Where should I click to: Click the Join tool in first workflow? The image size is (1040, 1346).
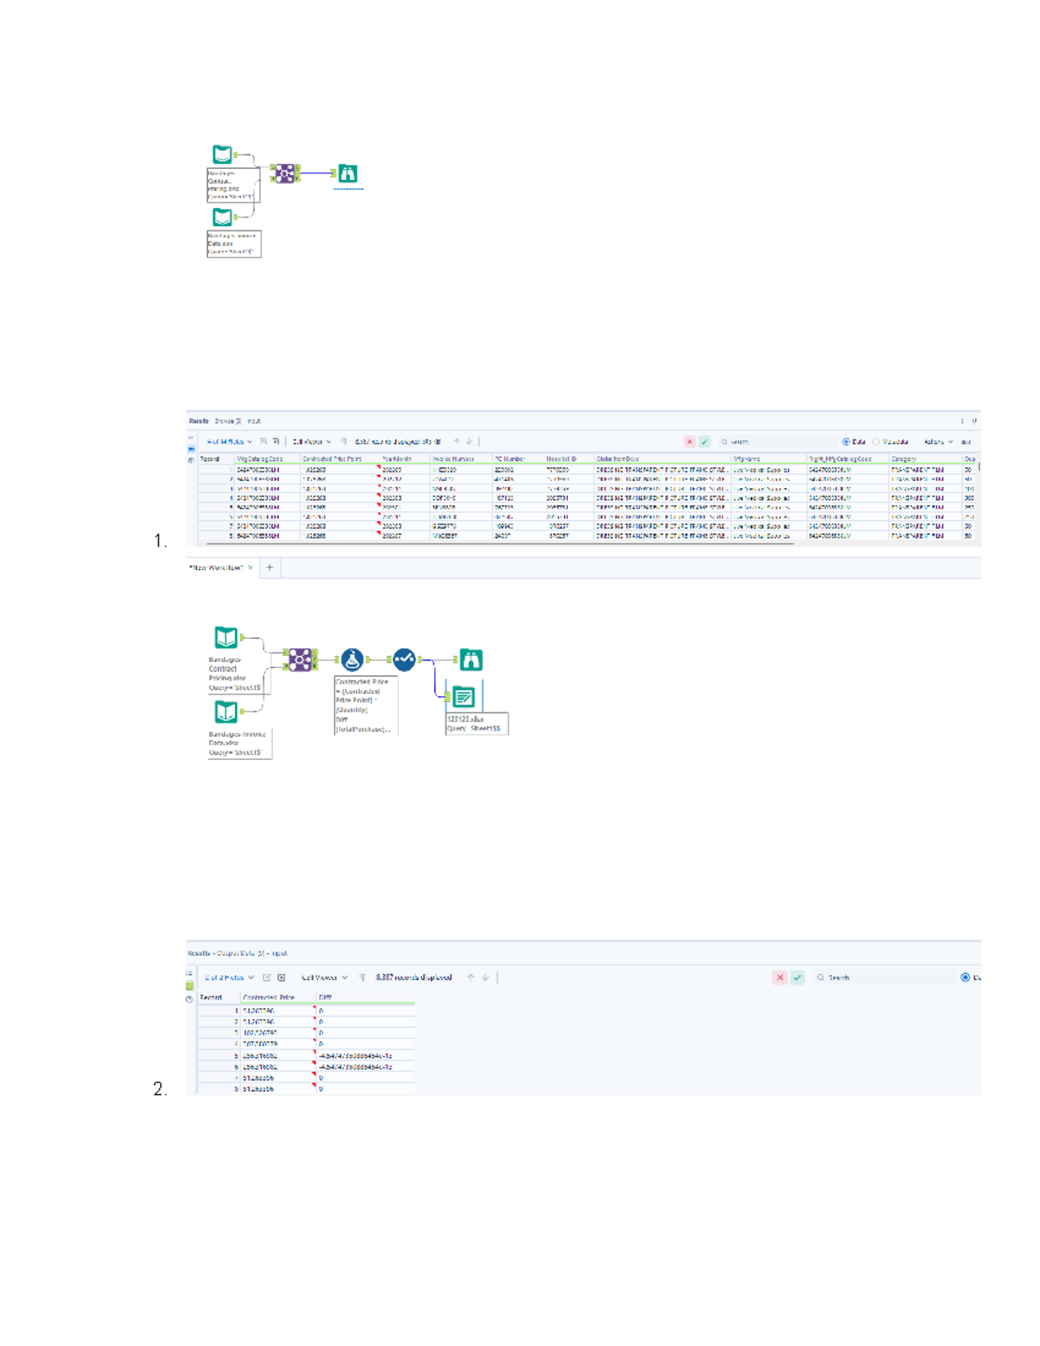284,173
